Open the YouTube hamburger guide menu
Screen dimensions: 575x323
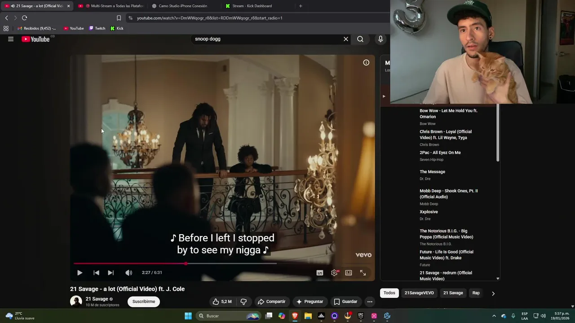(11, 39)
